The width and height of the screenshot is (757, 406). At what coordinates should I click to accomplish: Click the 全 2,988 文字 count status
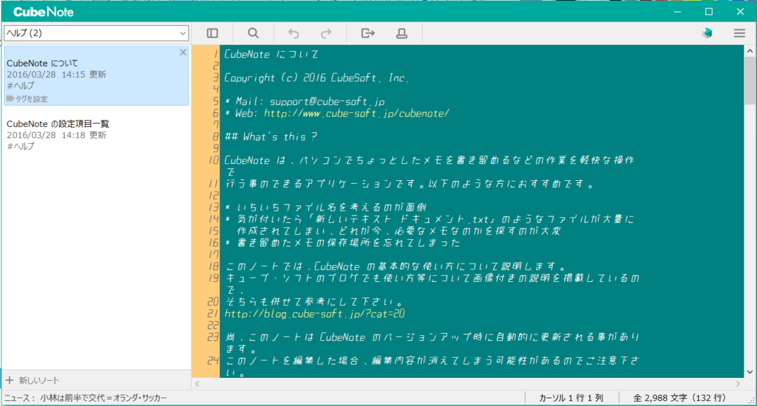point(679,398)
